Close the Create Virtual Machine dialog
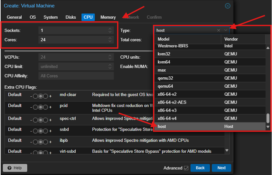The height and width of the screenshot is (175, 272). point(228,6)
